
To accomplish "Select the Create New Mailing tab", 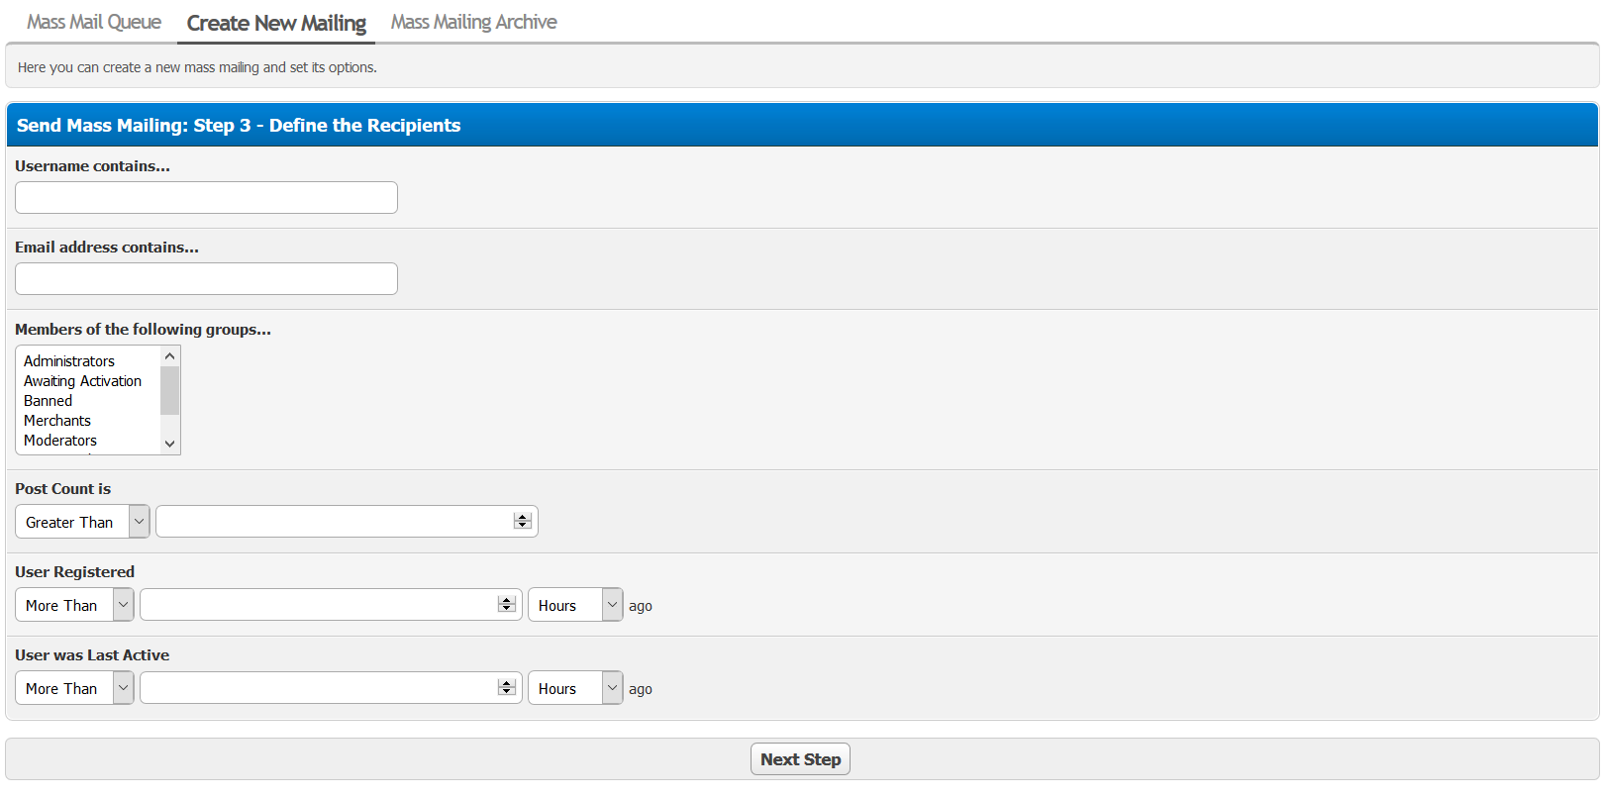I will coord(276,23).
